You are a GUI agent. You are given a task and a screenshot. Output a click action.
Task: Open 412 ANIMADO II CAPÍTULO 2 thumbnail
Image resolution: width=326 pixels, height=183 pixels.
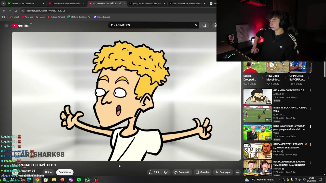[257, 97]
